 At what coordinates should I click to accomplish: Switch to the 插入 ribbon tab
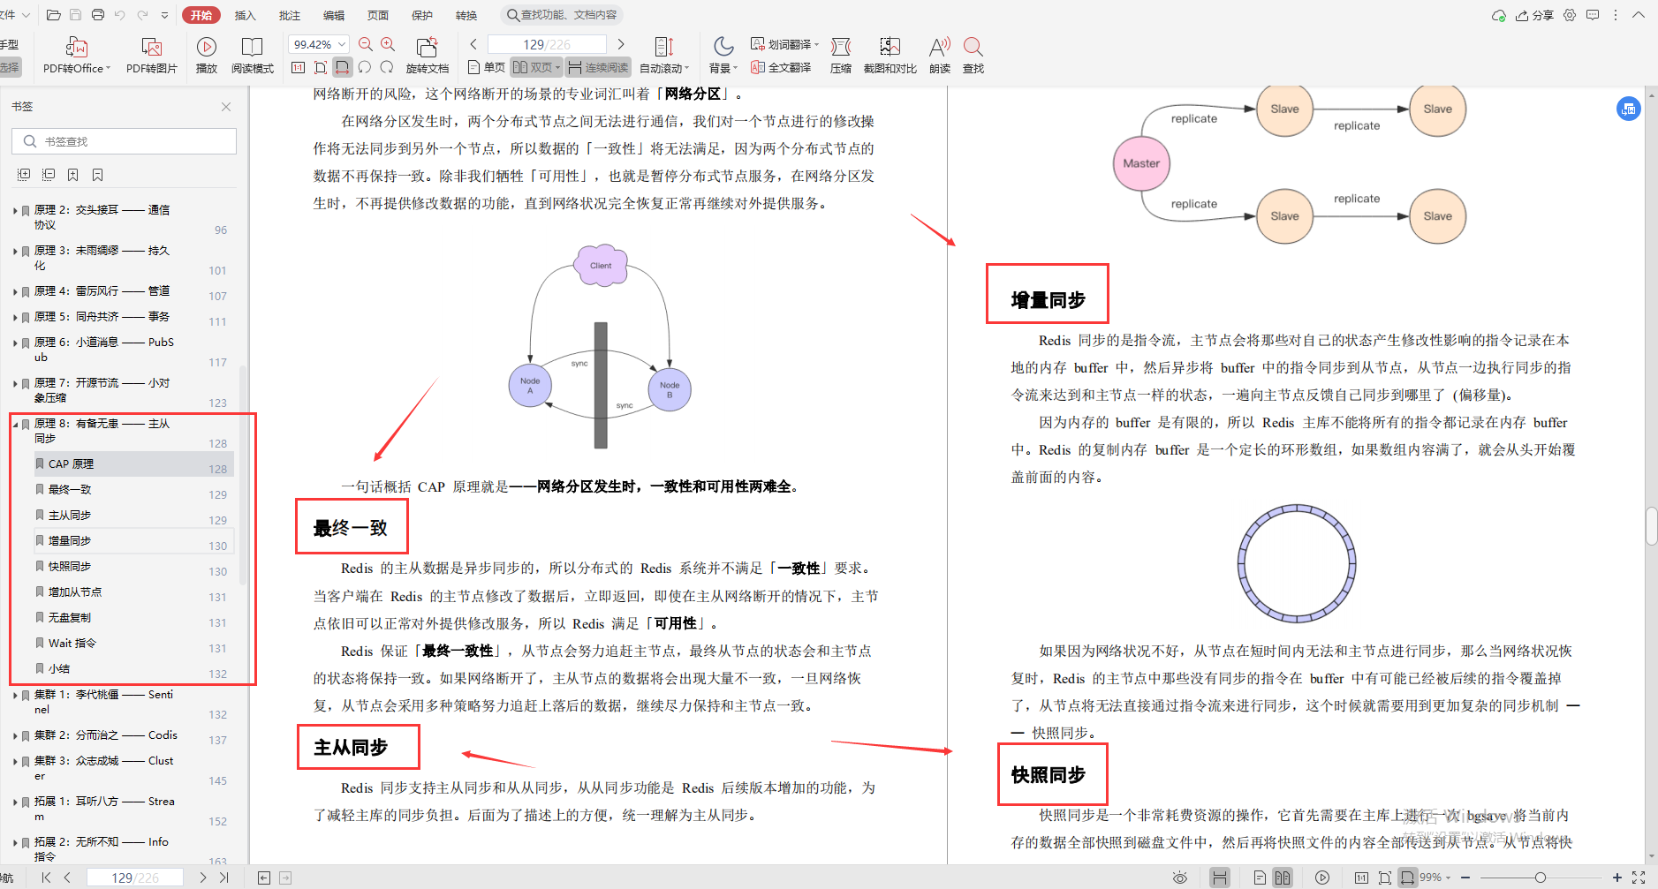click(245, 14)
